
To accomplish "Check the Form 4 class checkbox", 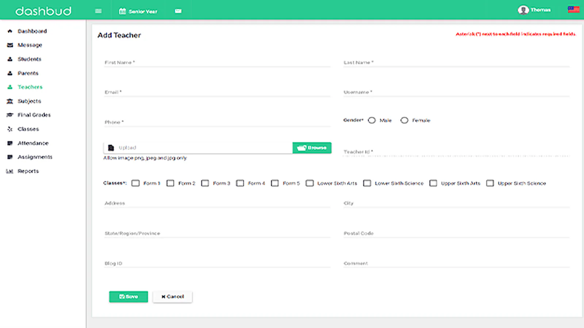I will [x=240, y=183].
